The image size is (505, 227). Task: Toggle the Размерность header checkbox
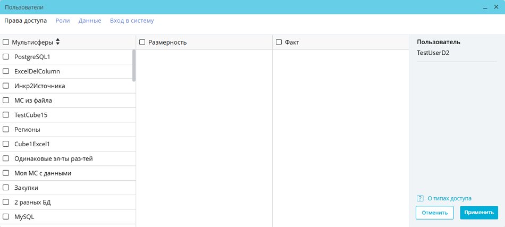[x=142, y=42]
